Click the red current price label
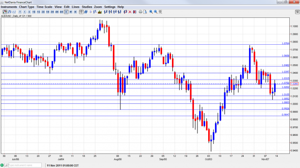This screenshot has height=168, width=300. (294, 84)
